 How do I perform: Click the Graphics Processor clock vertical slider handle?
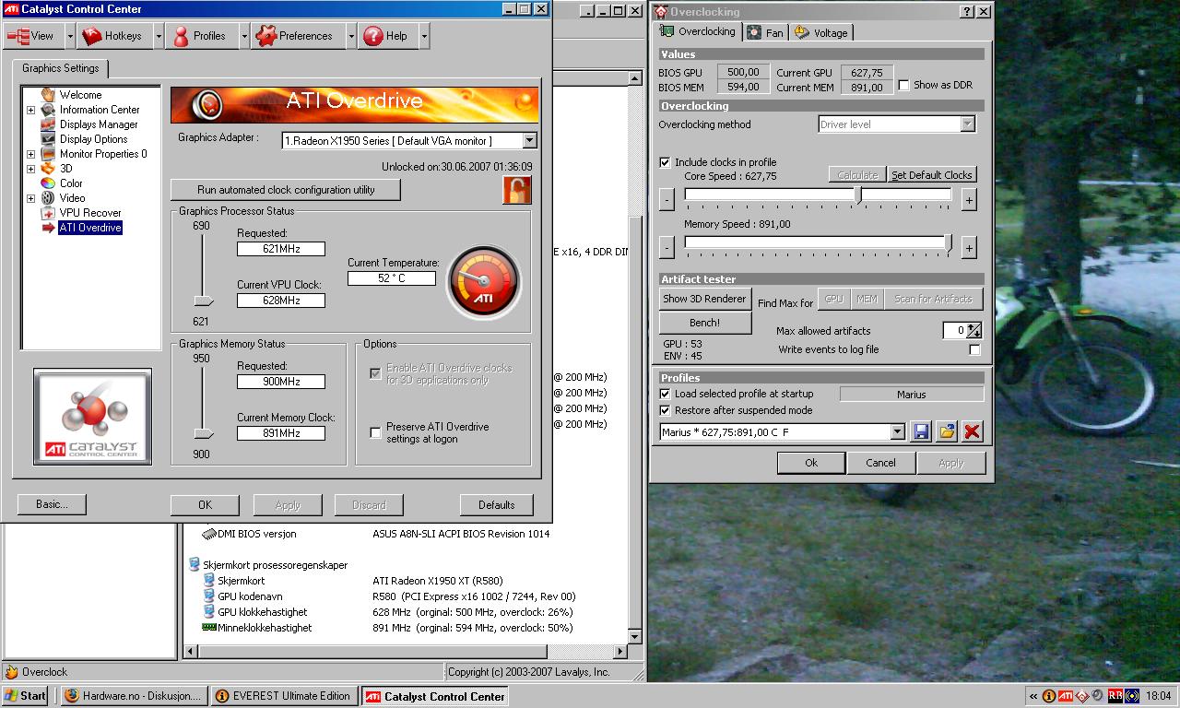click(203, 301)
